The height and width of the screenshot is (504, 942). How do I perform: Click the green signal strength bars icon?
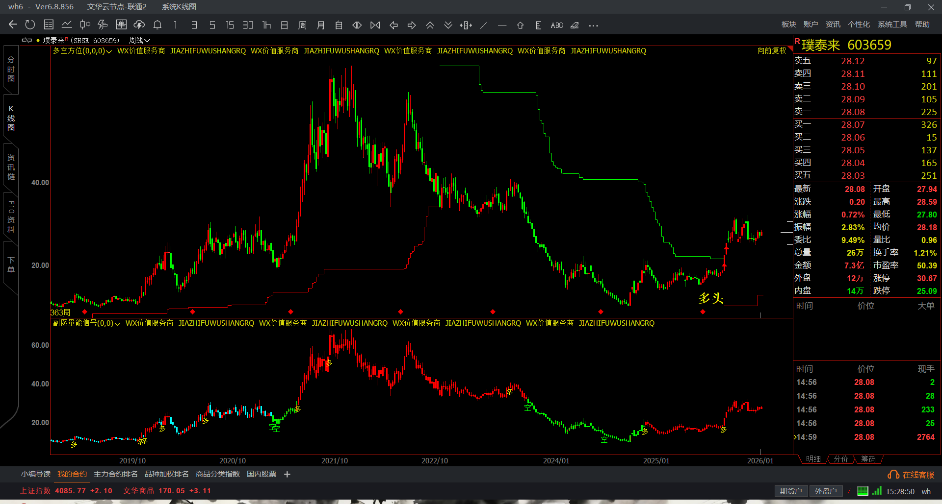tap(877, 491)
